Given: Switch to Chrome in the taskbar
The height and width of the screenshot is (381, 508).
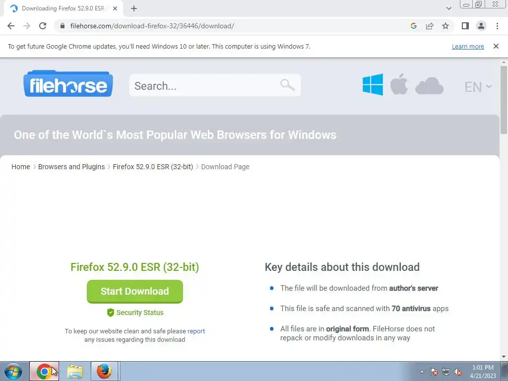Looking at the screenshot, I should pos(44,371).
